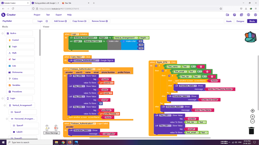Open the Lists blocks drawer

[x=21, y=66]
